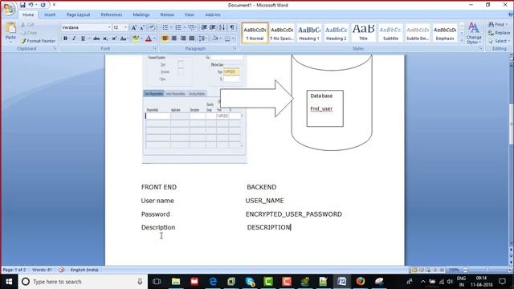Apply the Heading 2 style
The image size is (514, 289).
click(x=337, y=33)
